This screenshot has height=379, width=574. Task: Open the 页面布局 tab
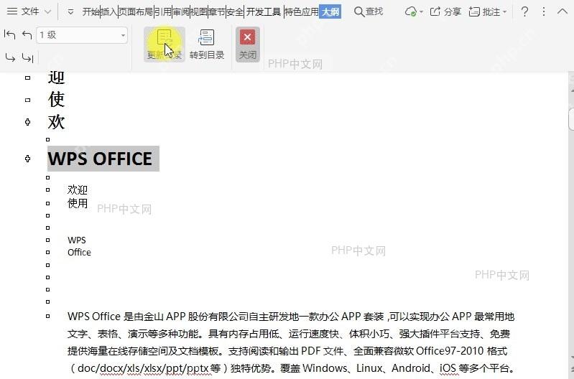pos(136,11)
